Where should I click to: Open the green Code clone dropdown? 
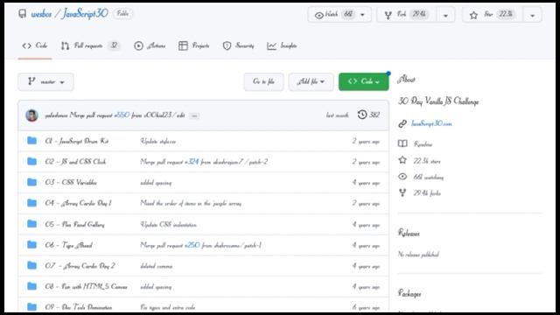point(364,81)
